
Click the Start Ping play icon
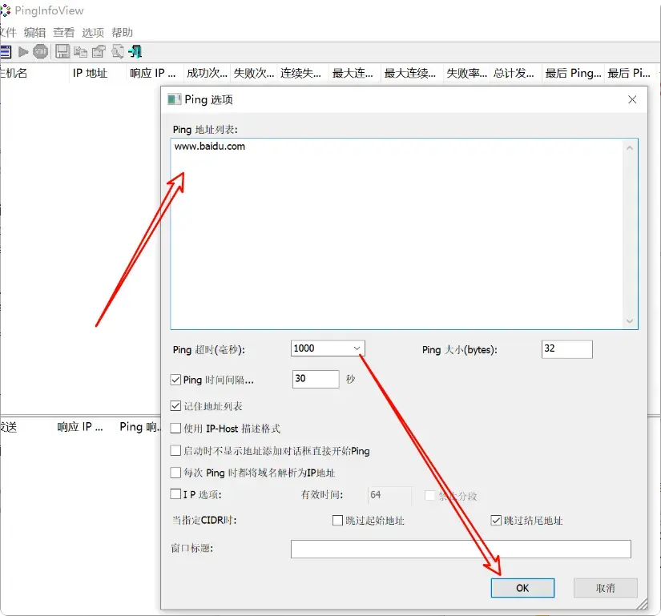click(x=23, y=52)
